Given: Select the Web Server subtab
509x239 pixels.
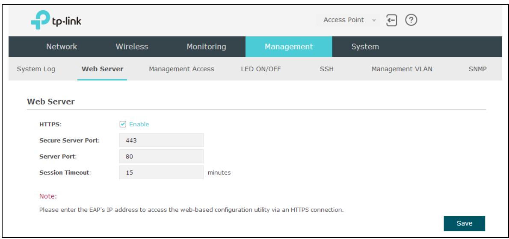Looking at the screenshot, I should click(x=102, y=69).
